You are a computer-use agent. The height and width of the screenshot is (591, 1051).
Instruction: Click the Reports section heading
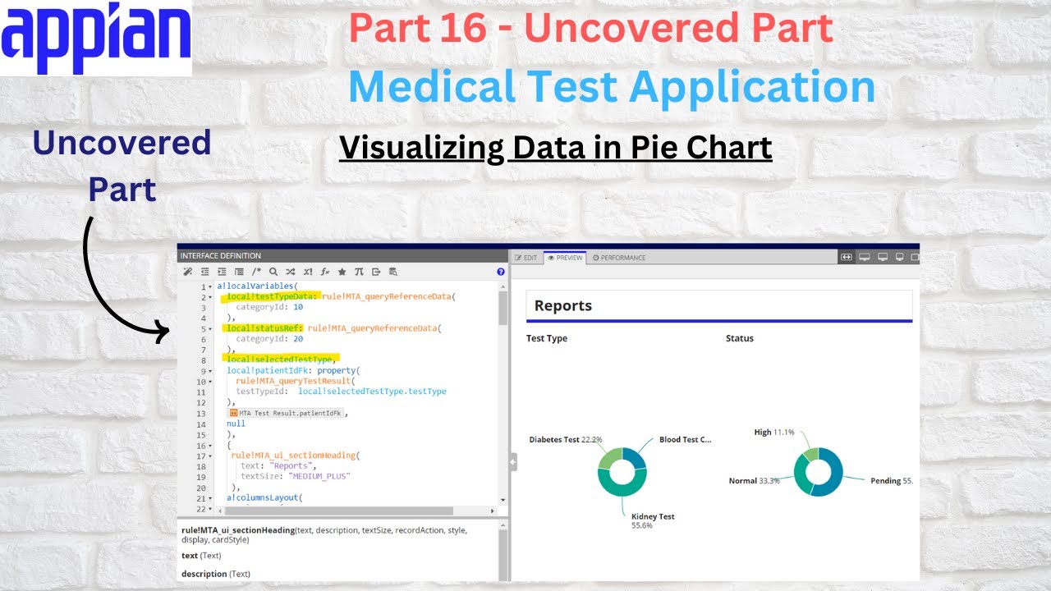coord(563,305)
